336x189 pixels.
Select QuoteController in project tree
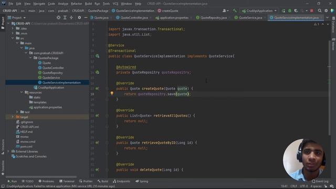53,68
